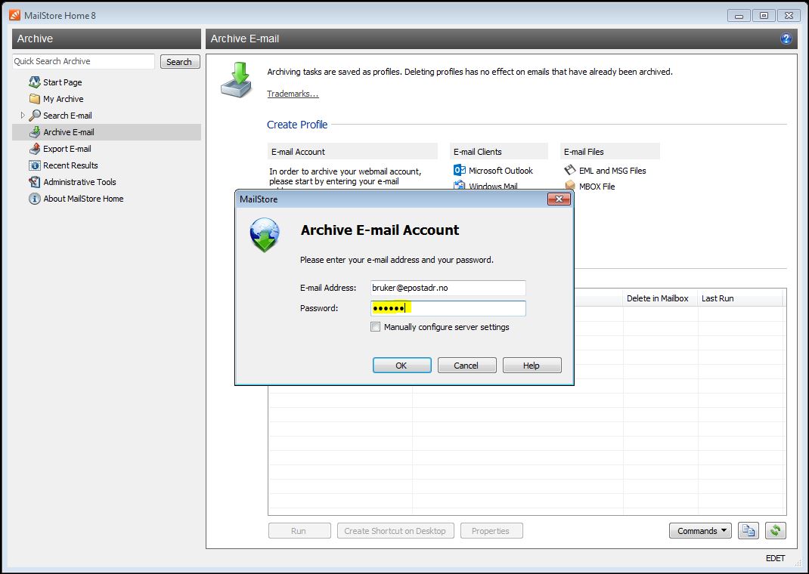
Task: Choose EML and MSG Files option
Action: tap(612, 171)
